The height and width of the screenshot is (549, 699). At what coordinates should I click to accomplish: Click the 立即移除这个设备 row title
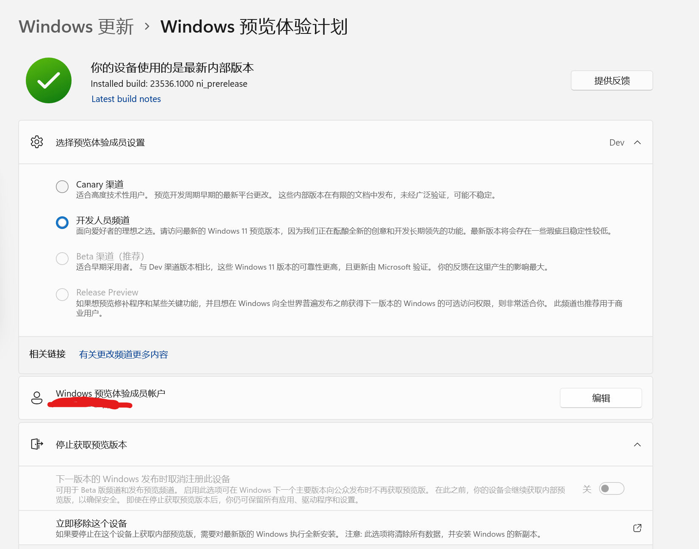[91, 524]
